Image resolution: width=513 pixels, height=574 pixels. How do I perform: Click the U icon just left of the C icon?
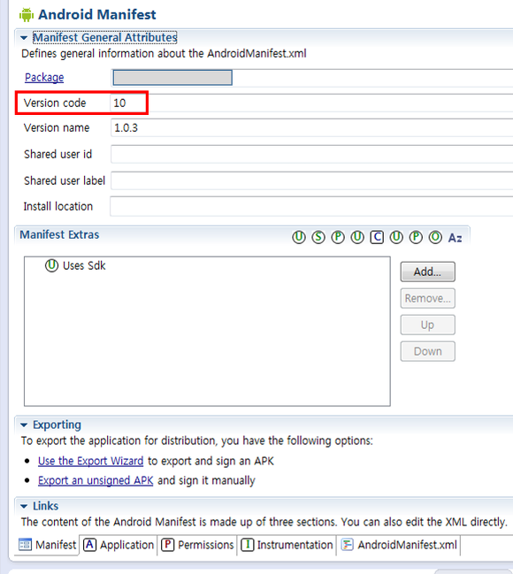(357, 237)
